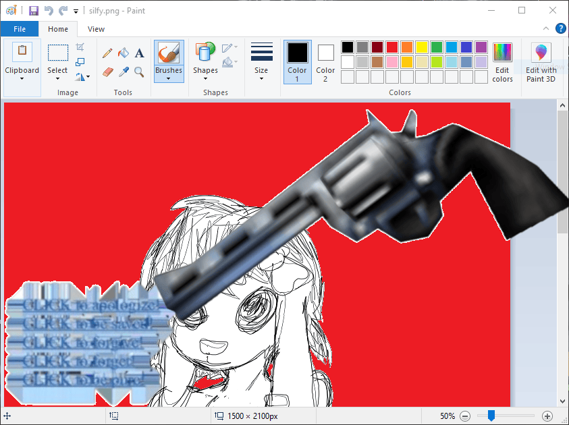This screenshot has width=569, height=425.
Task: Click the Crop icon in Image group
Action: pos(80,47)
